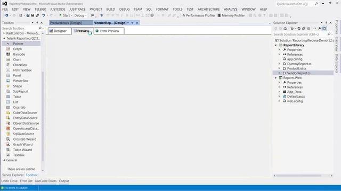Open the Undo Close panel tab

10,181
